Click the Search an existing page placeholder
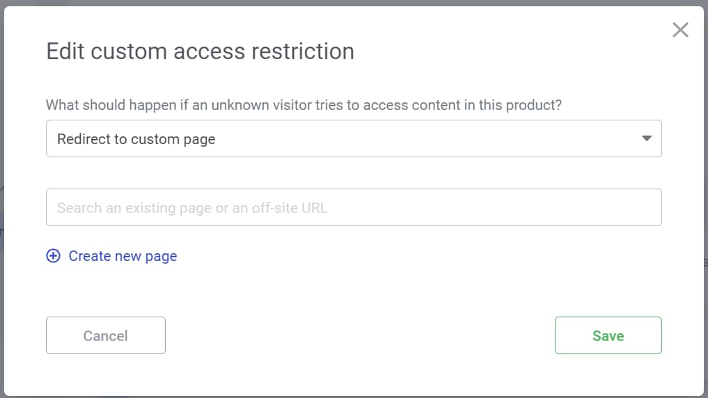 tap(192, 207)
